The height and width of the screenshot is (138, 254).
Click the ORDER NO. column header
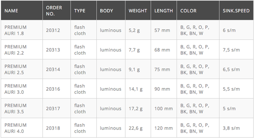(x=54, y=11)
